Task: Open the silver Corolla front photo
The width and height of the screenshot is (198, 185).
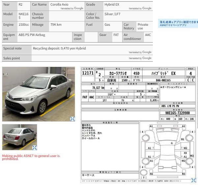Action: tap(38, 93)
